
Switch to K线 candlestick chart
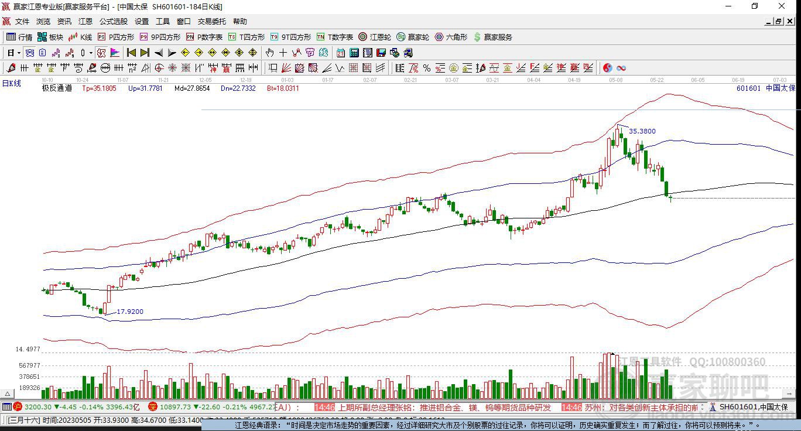tap(80, 37)
